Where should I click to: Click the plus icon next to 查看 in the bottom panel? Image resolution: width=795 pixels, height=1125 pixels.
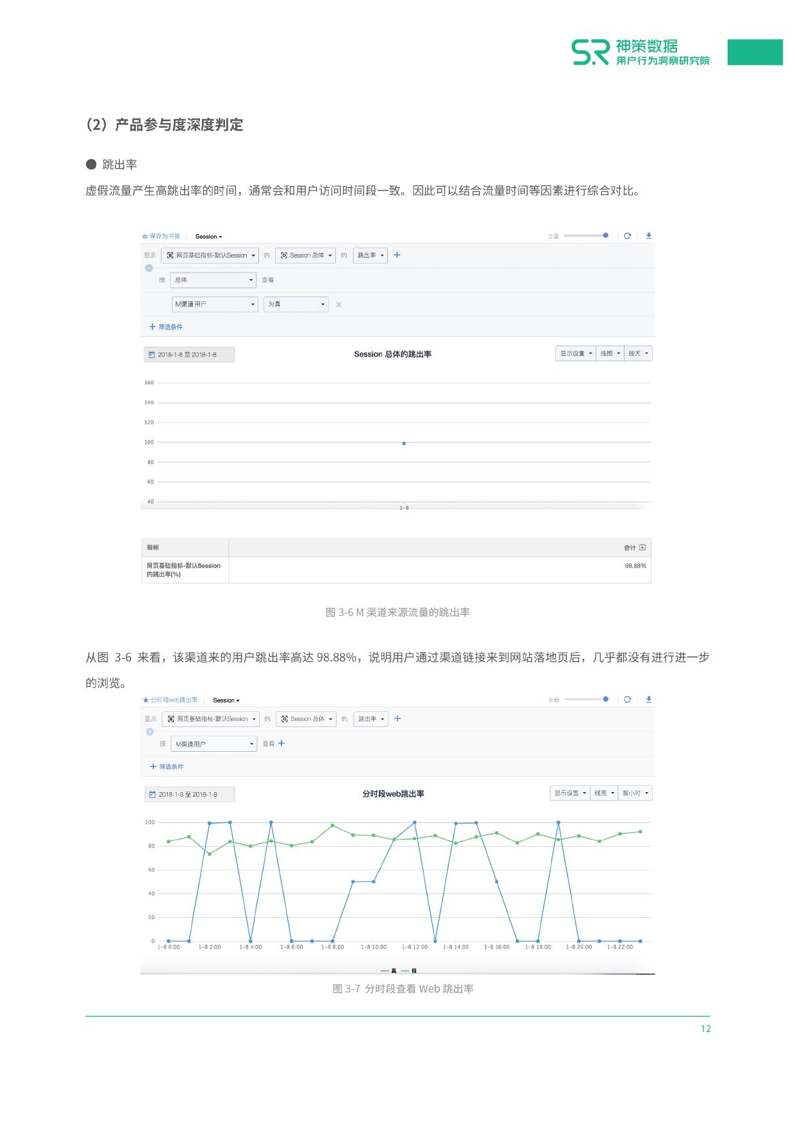pyautogui.click(x=281, y=743)
